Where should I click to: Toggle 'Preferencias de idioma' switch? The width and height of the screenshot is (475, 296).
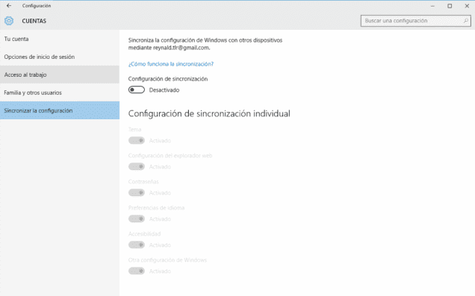(x=137, y=218)
